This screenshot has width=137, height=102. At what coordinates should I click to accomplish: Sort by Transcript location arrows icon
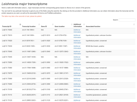(x=39, y=24)
